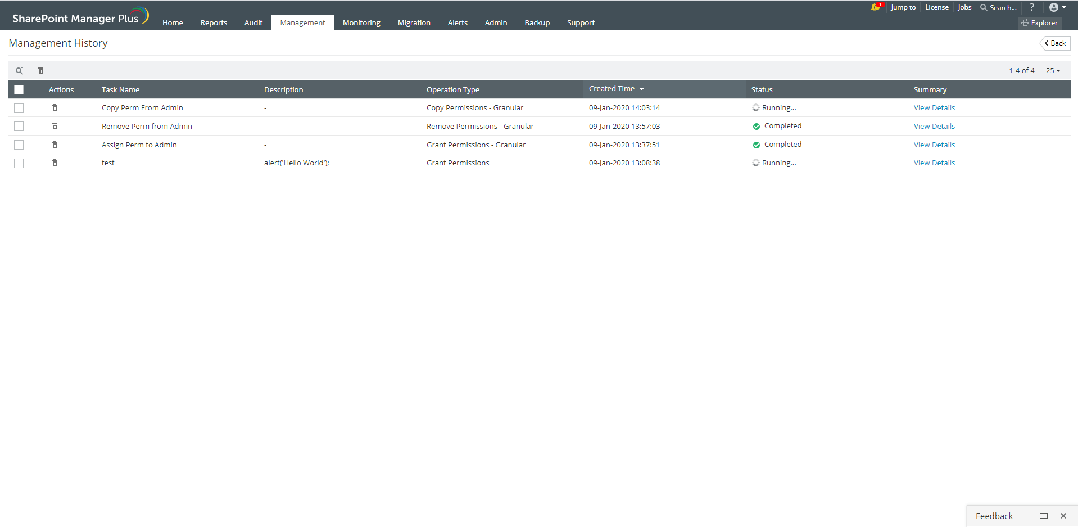Close the Feedback panel

[1063, 516]
